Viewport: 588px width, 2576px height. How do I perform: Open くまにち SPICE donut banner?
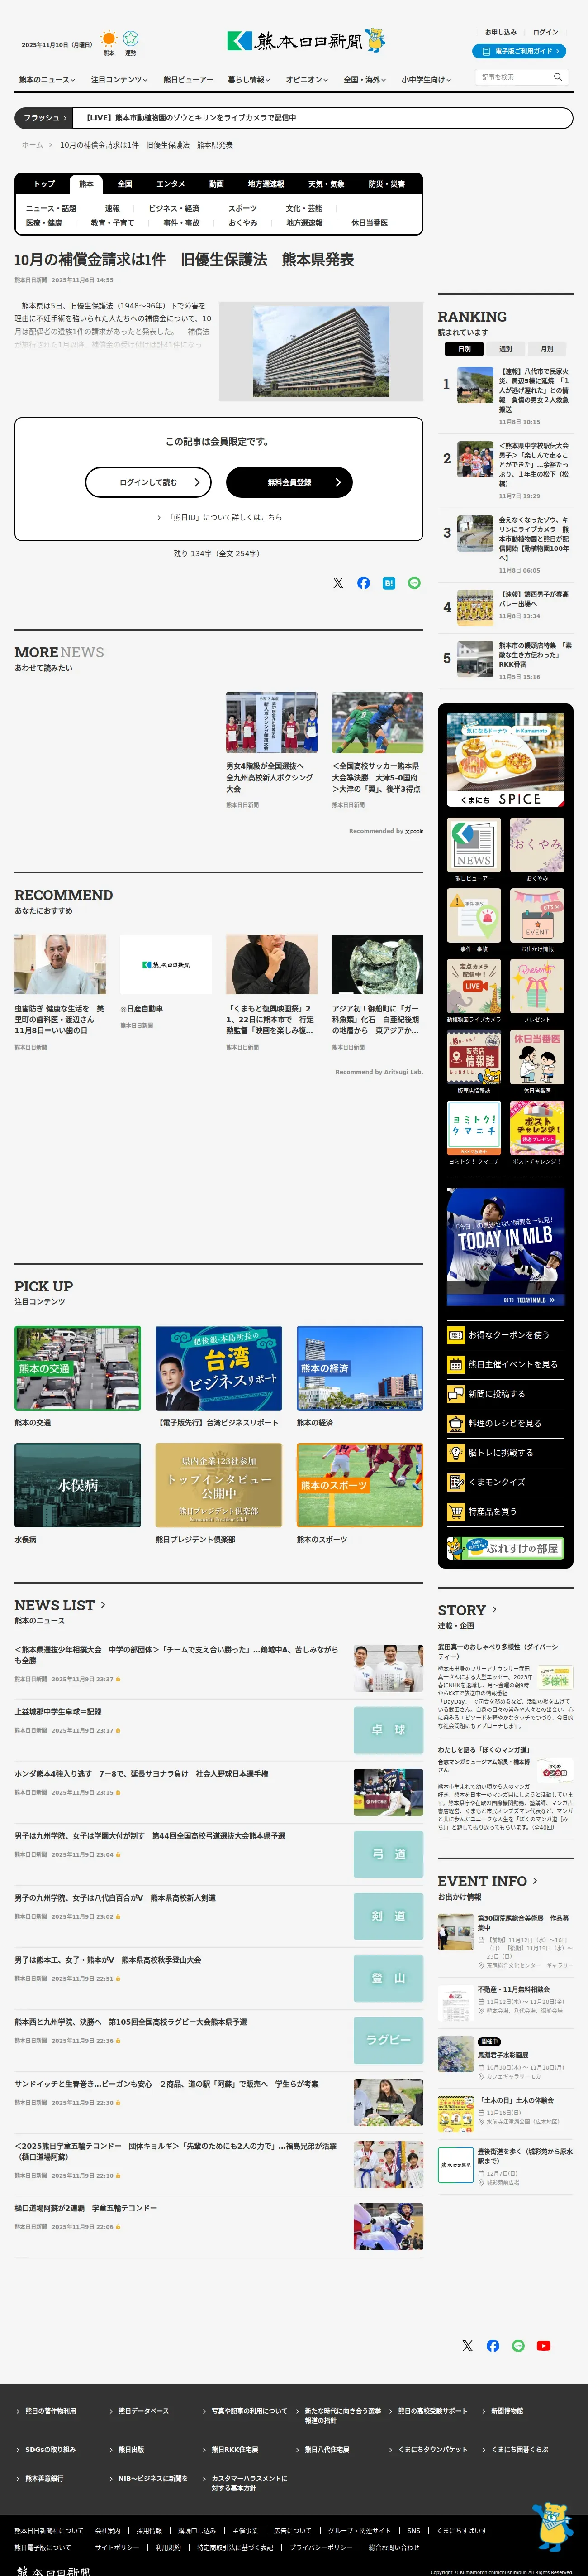[x=505, y=760]
